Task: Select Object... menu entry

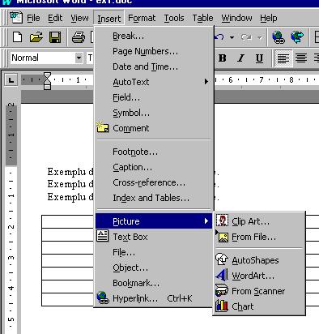Action: [154, 268]
